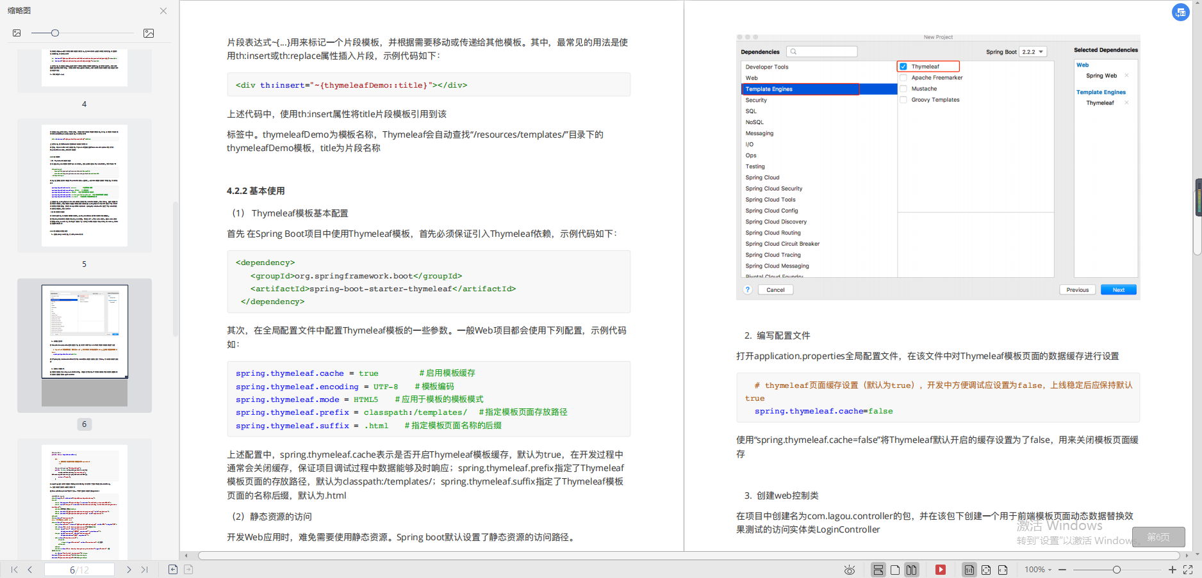Click the page number input field 6/12
Viewport: 1202px width, 578px height.
coord(79,570)
